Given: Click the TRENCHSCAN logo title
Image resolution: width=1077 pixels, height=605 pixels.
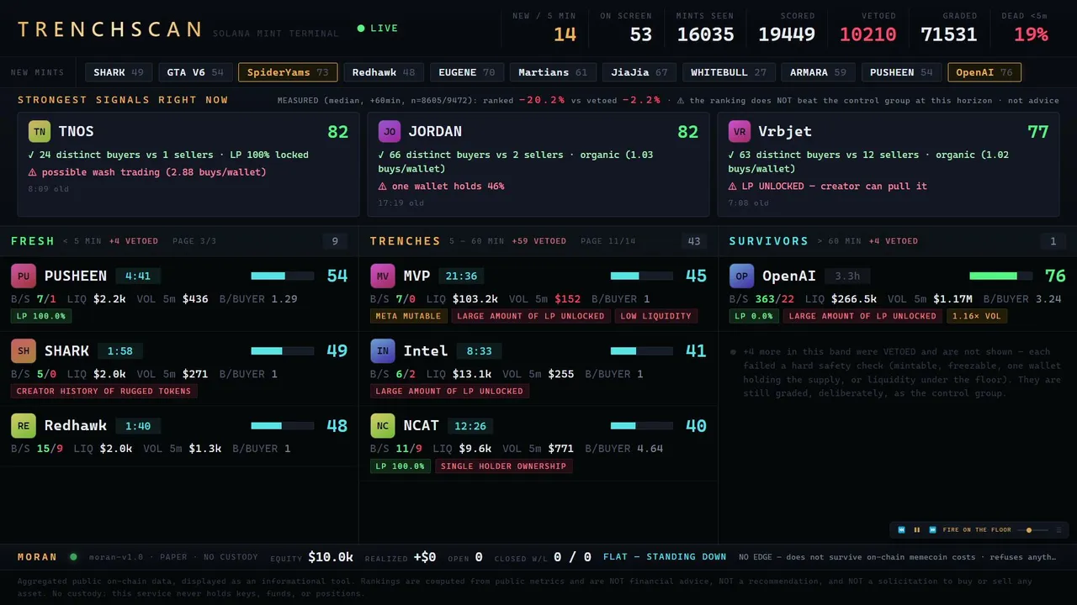Looking at the screenshot, I should [x=109, y=30].
